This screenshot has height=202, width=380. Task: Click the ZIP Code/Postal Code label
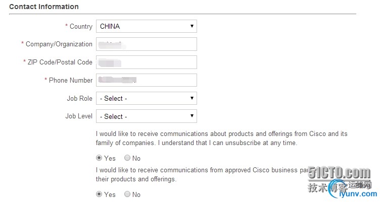tap(60, 62)
